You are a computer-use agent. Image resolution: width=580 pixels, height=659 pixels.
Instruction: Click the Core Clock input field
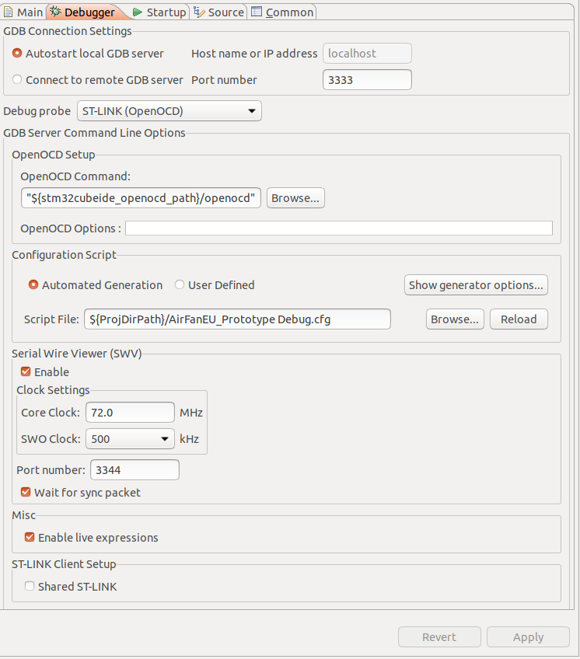(x=130, y=413)
